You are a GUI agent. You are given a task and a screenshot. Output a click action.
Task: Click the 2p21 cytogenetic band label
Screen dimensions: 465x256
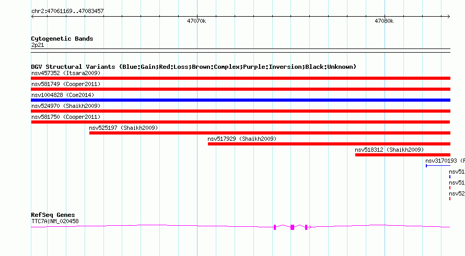[x=38, y=45]
